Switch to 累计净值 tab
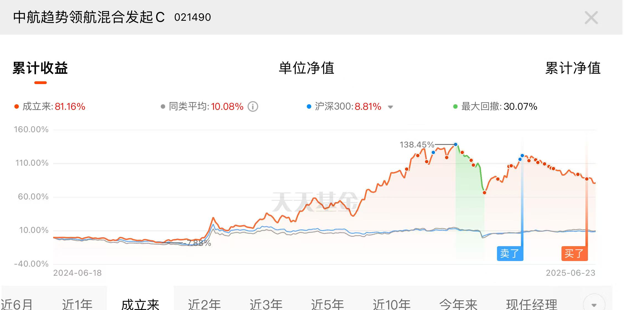638x310 pixels. click(573, 68)
